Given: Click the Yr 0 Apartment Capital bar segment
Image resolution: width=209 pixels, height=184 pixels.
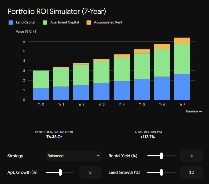Looking at the screenshot, I should pos(41,79).
